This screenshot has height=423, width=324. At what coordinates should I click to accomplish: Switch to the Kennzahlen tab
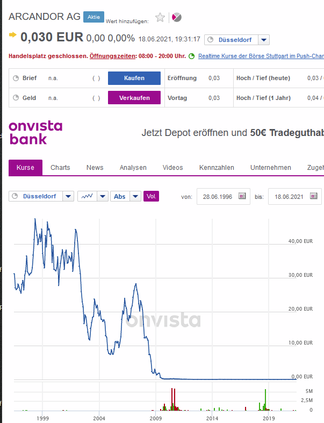click(x=217, y=168)
